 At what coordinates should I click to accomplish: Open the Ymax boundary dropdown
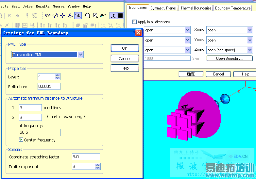coord(250,40)
